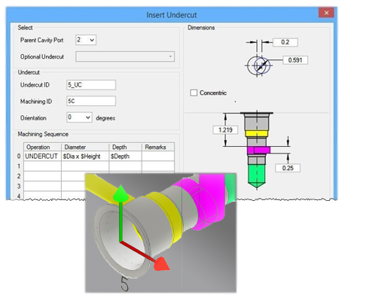
Task: Click the Undercut ID field
Action: [x=91, y=85]
